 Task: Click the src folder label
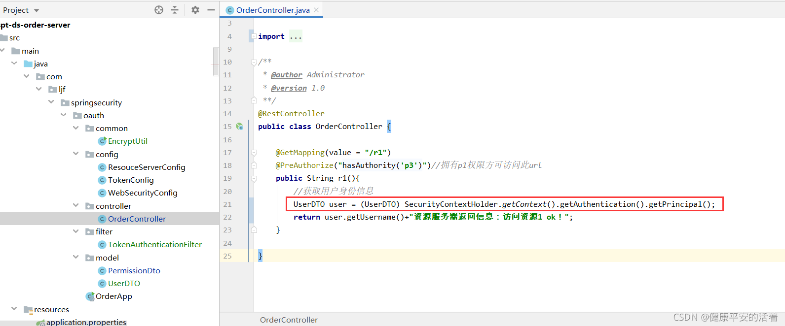click(x=14, y=37)
